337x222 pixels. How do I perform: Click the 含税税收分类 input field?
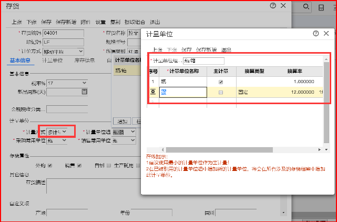pos(67,109)
